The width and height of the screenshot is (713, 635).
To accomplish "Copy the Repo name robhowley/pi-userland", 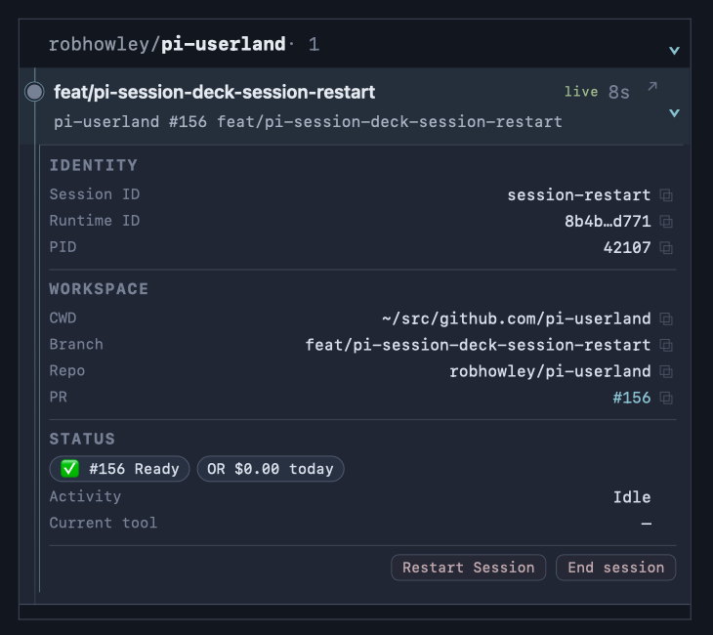I will [666, 371].
